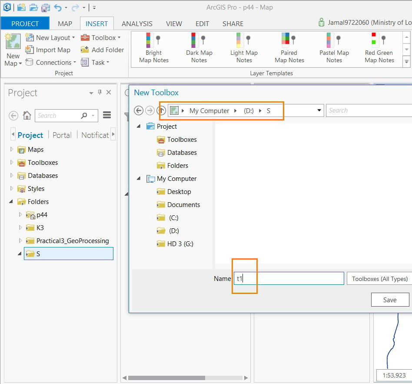Click the Redo arrow icon

tap(76, 8)
